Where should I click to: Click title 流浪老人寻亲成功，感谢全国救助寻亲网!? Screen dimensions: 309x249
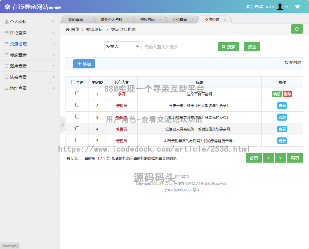[199, 129]
